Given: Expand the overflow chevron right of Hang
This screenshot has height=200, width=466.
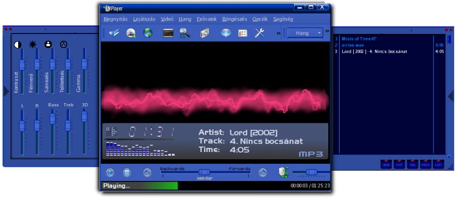Looking at the screenshot, I should pos(327,31).
